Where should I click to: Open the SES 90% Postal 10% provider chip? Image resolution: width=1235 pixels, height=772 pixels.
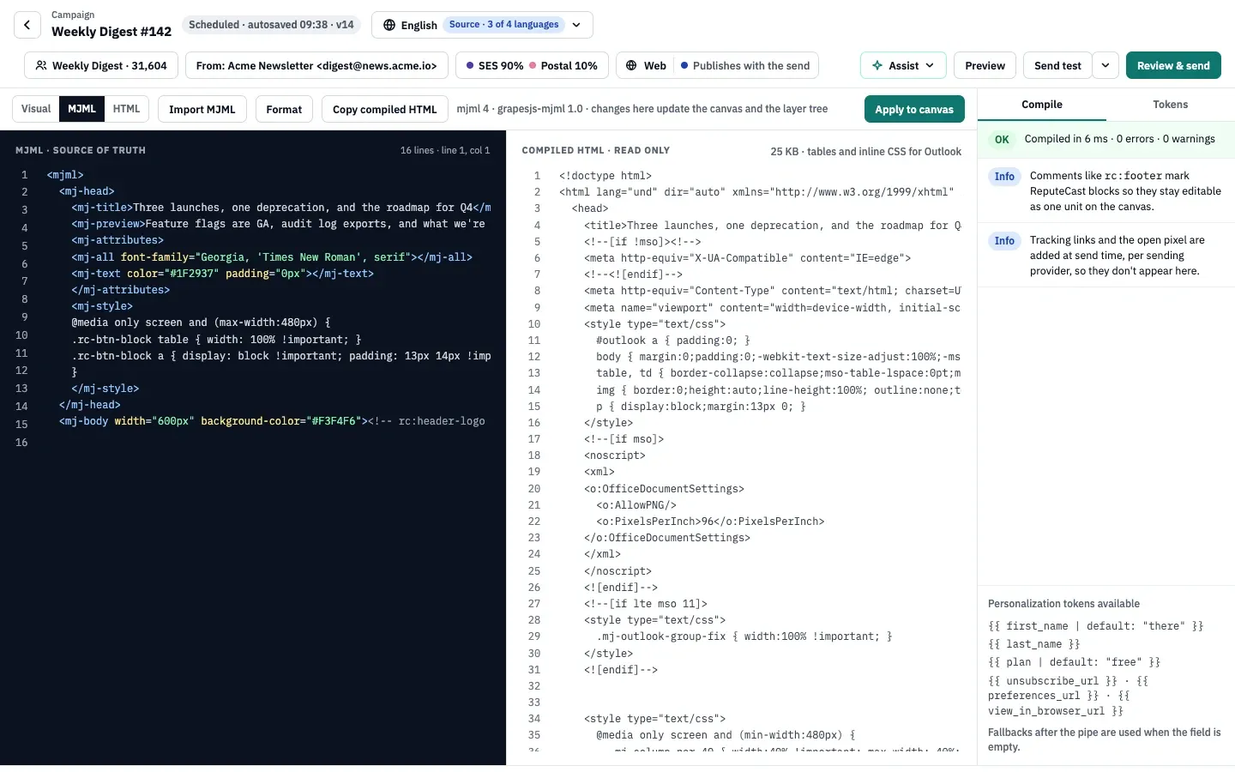pyautogui.click(x=532, y=65)
